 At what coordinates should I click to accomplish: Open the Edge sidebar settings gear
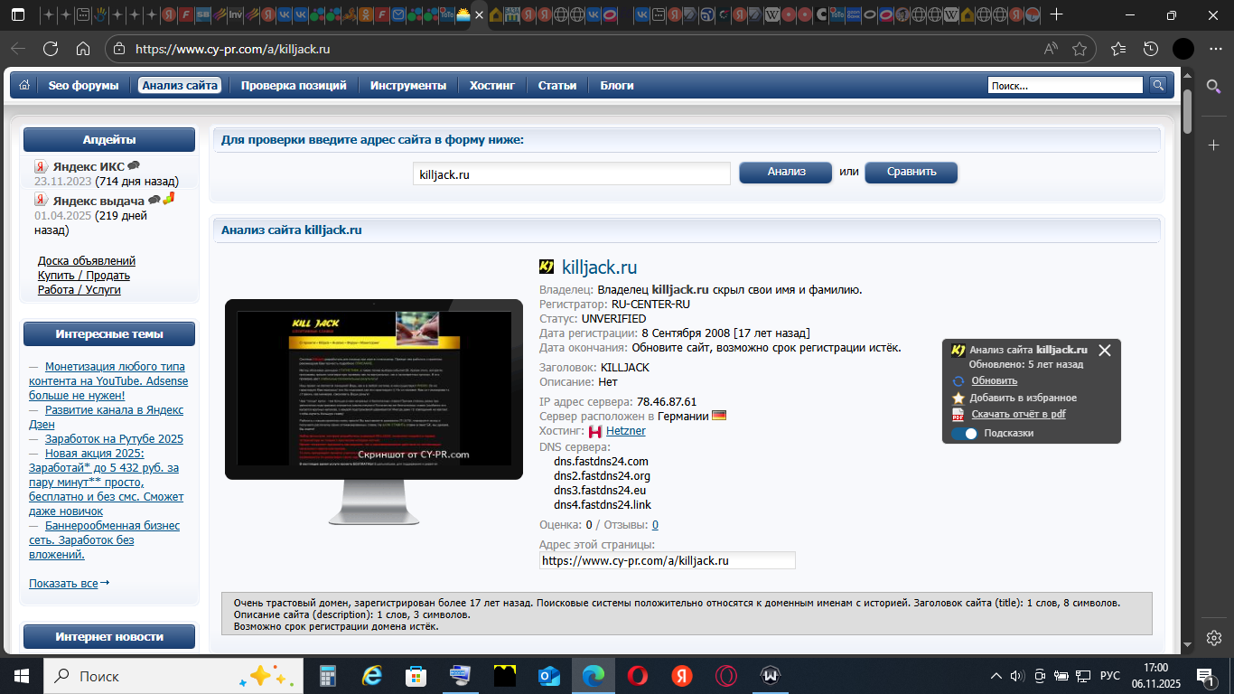(1214, 637)
